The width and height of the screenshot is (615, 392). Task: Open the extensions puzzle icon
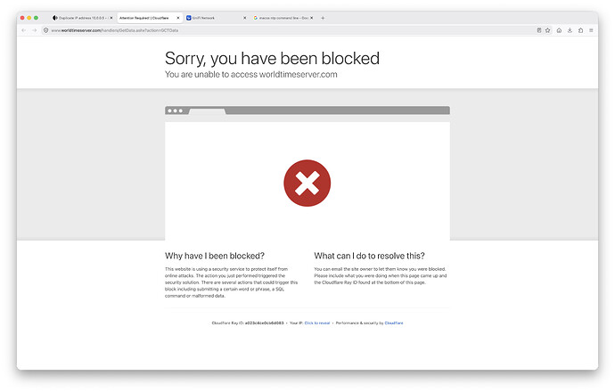point(580,30)
